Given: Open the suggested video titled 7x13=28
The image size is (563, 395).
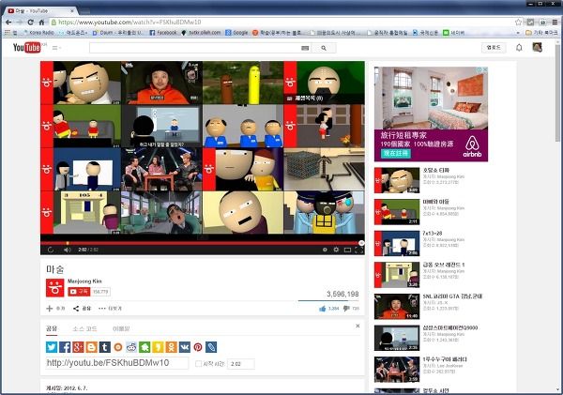Looking at the screenshot, I should pyautogui.click(x=433, y=233).
